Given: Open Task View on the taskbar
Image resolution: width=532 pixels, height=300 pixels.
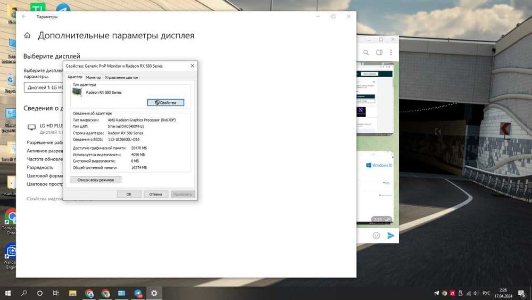Looking at the screenshot, I should [x=56, y=293].
